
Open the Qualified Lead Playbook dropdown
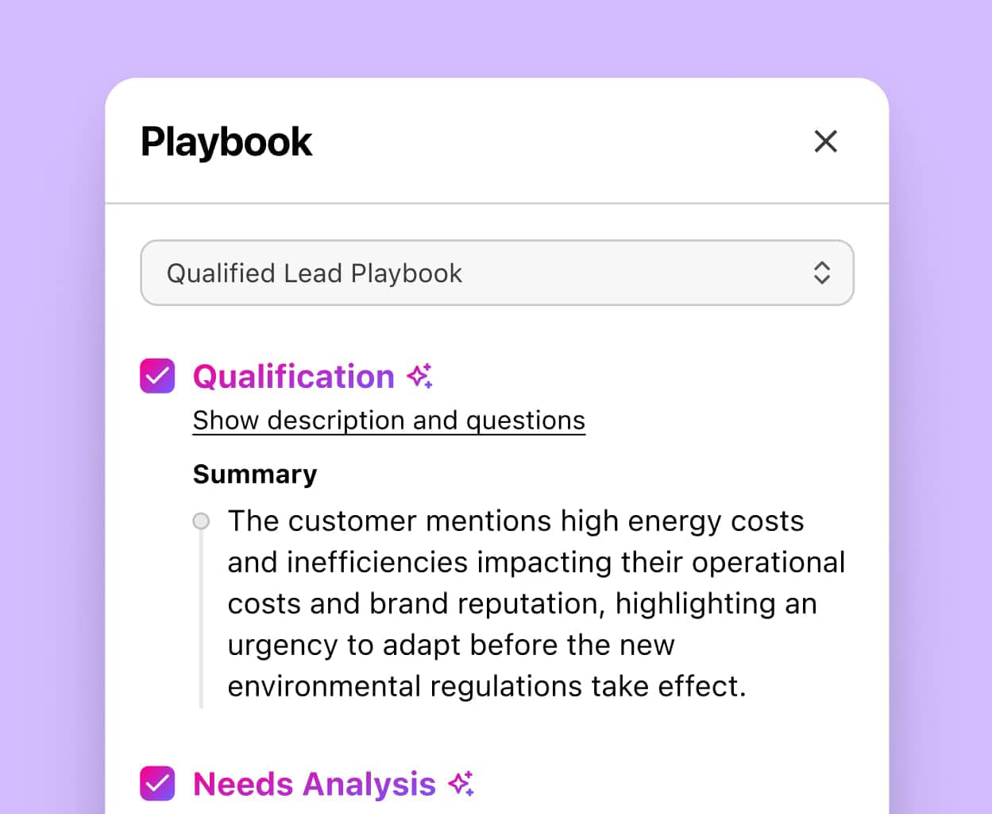497,273
